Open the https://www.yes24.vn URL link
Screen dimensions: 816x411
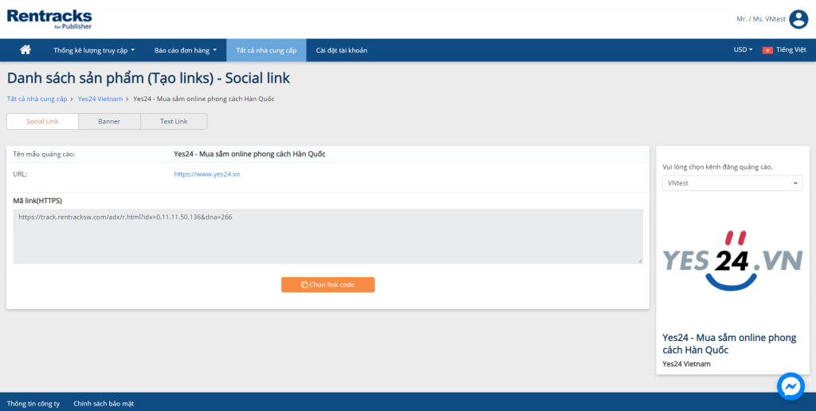[206, 174]
